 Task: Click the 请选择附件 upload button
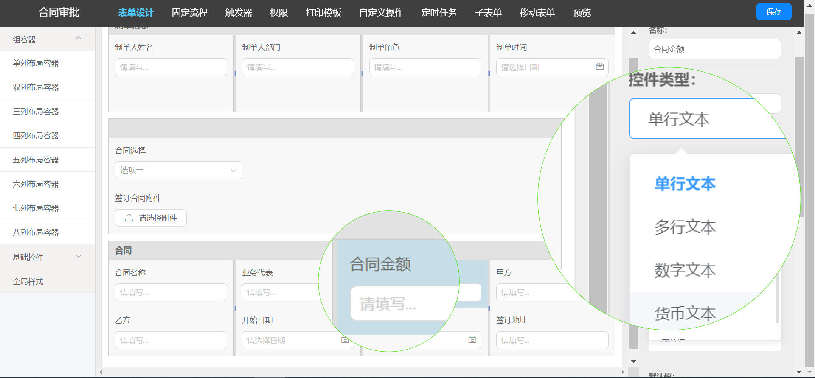pyautogui.click(x=151, y=218)
